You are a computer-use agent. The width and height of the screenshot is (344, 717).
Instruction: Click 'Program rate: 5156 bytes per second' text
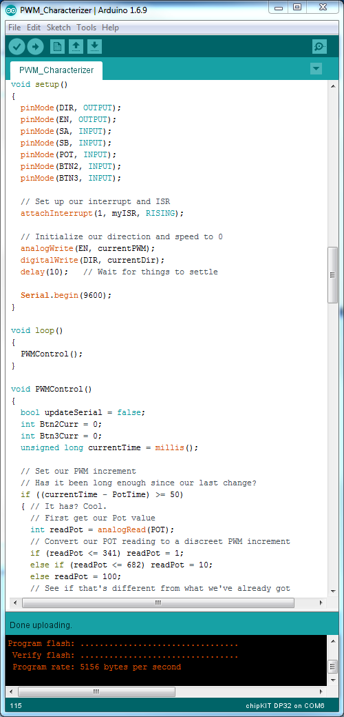97,667
